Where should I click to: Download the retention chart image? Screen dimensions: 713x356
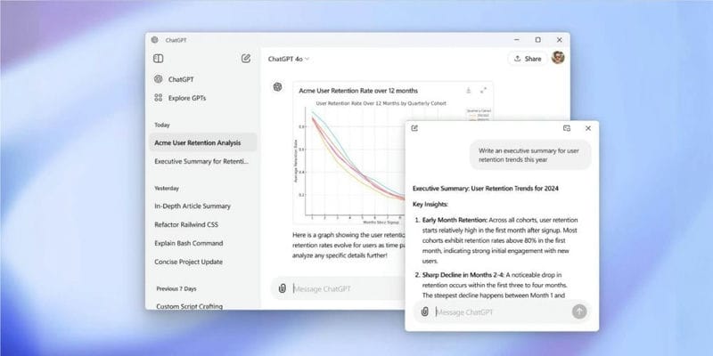point(469,91)
